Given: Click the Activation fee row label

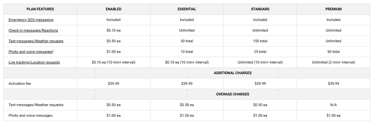Looking at the screenshot, I should pyautogui.click(x=20, y=84).
